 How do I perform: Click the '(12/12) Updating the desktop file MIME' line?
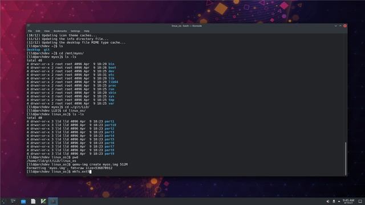76,43
